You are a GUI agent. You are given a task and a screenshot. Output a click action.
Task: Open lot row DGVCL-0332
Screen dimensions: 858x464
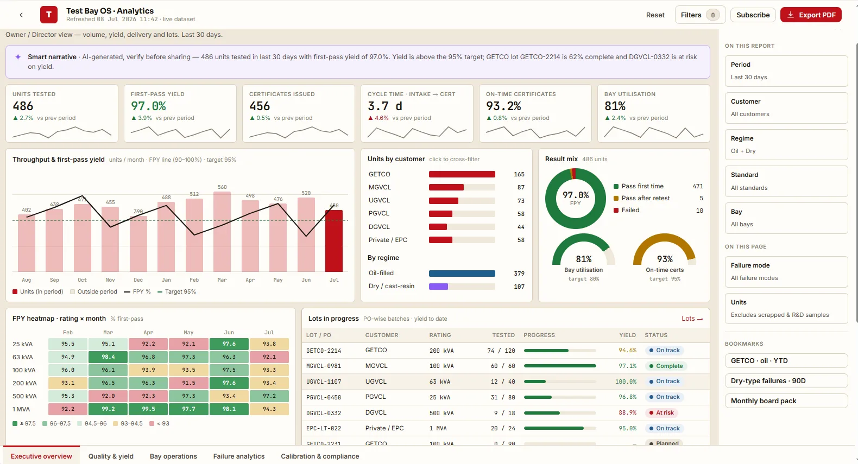click(506, 413)
